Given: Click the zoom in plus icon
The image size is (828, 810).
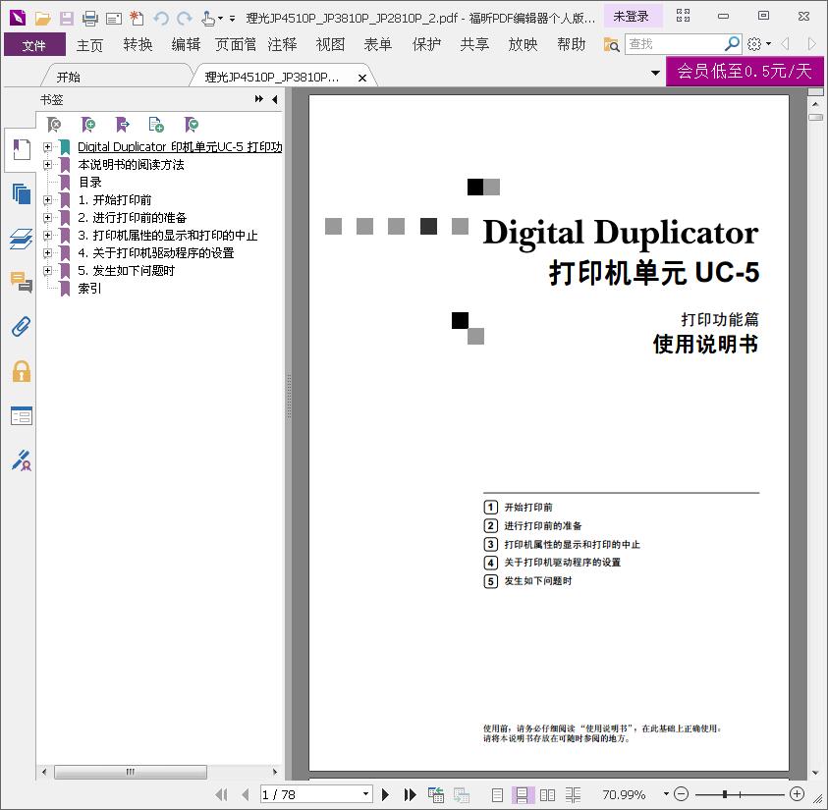Looking at the screenshot, I should pos(797,793).
